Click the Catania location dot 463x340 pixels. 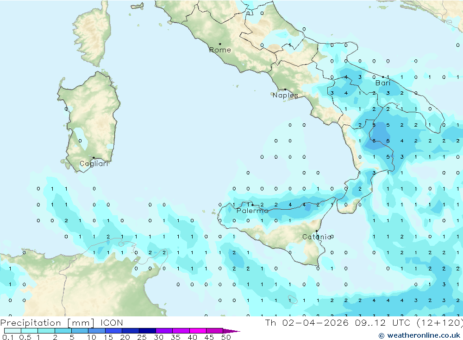[317, 231]
